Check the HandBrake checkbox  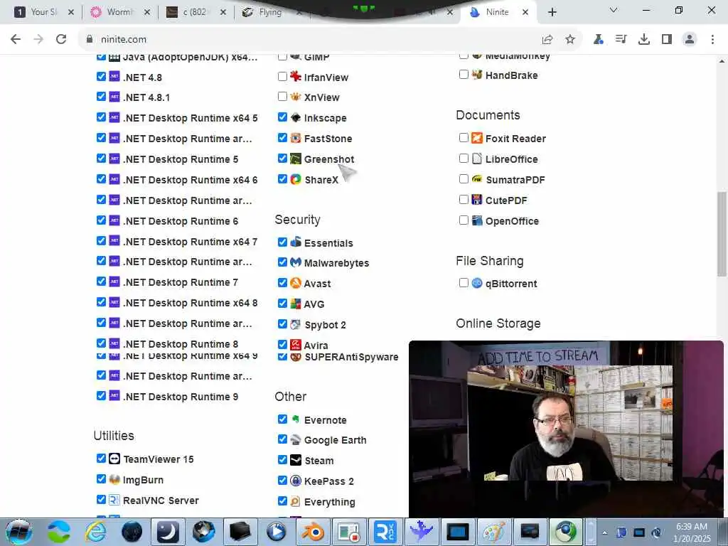tap(464, 74)
